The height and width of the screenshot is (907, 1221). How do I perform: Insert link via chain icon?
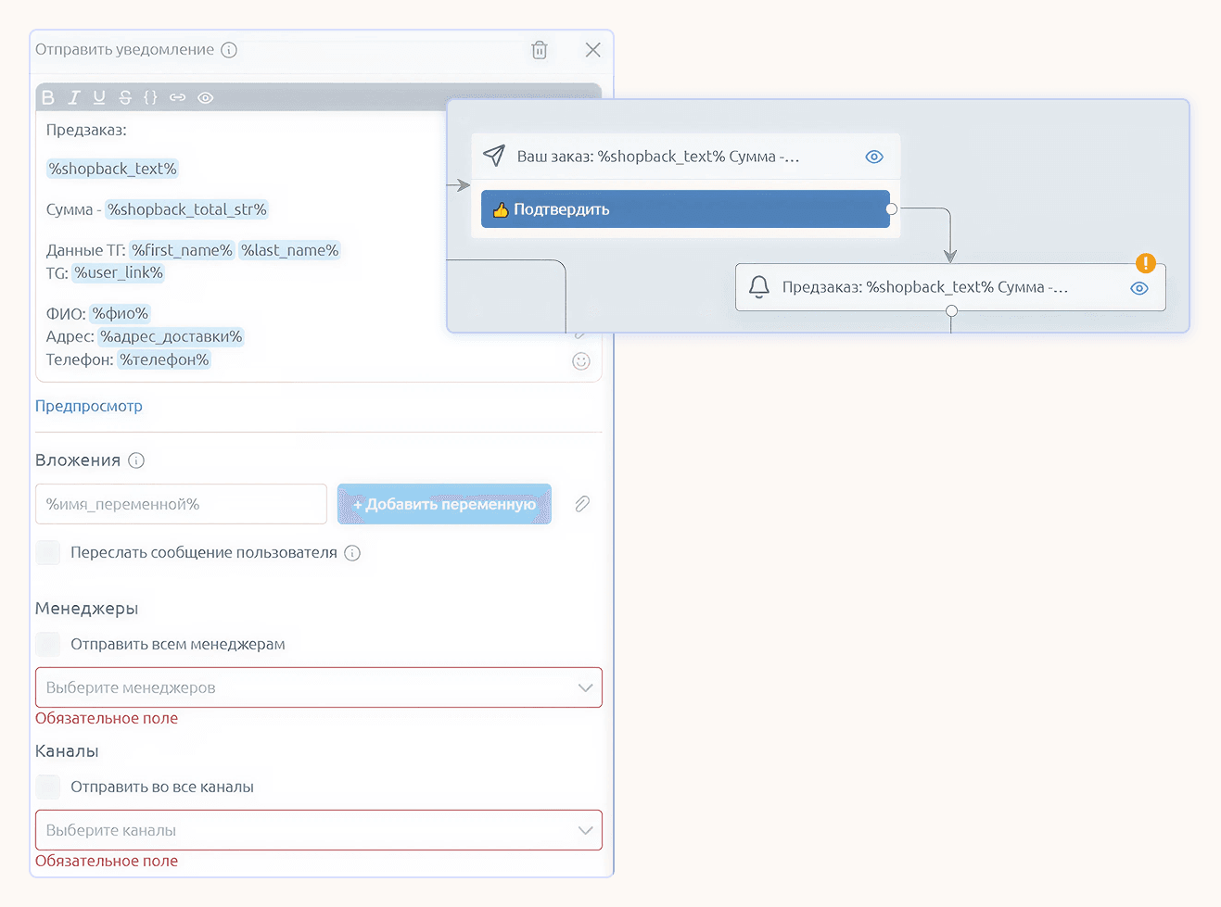177,97
